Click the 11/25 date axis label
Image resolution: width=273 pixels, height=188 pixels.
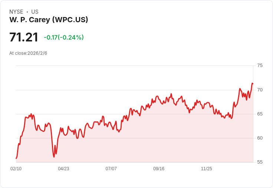206,169
